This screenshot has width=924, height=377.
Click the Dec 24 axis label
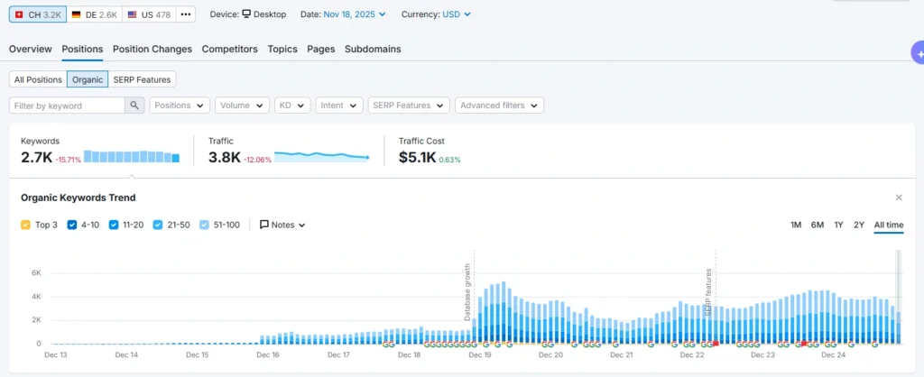click(833, 355)
